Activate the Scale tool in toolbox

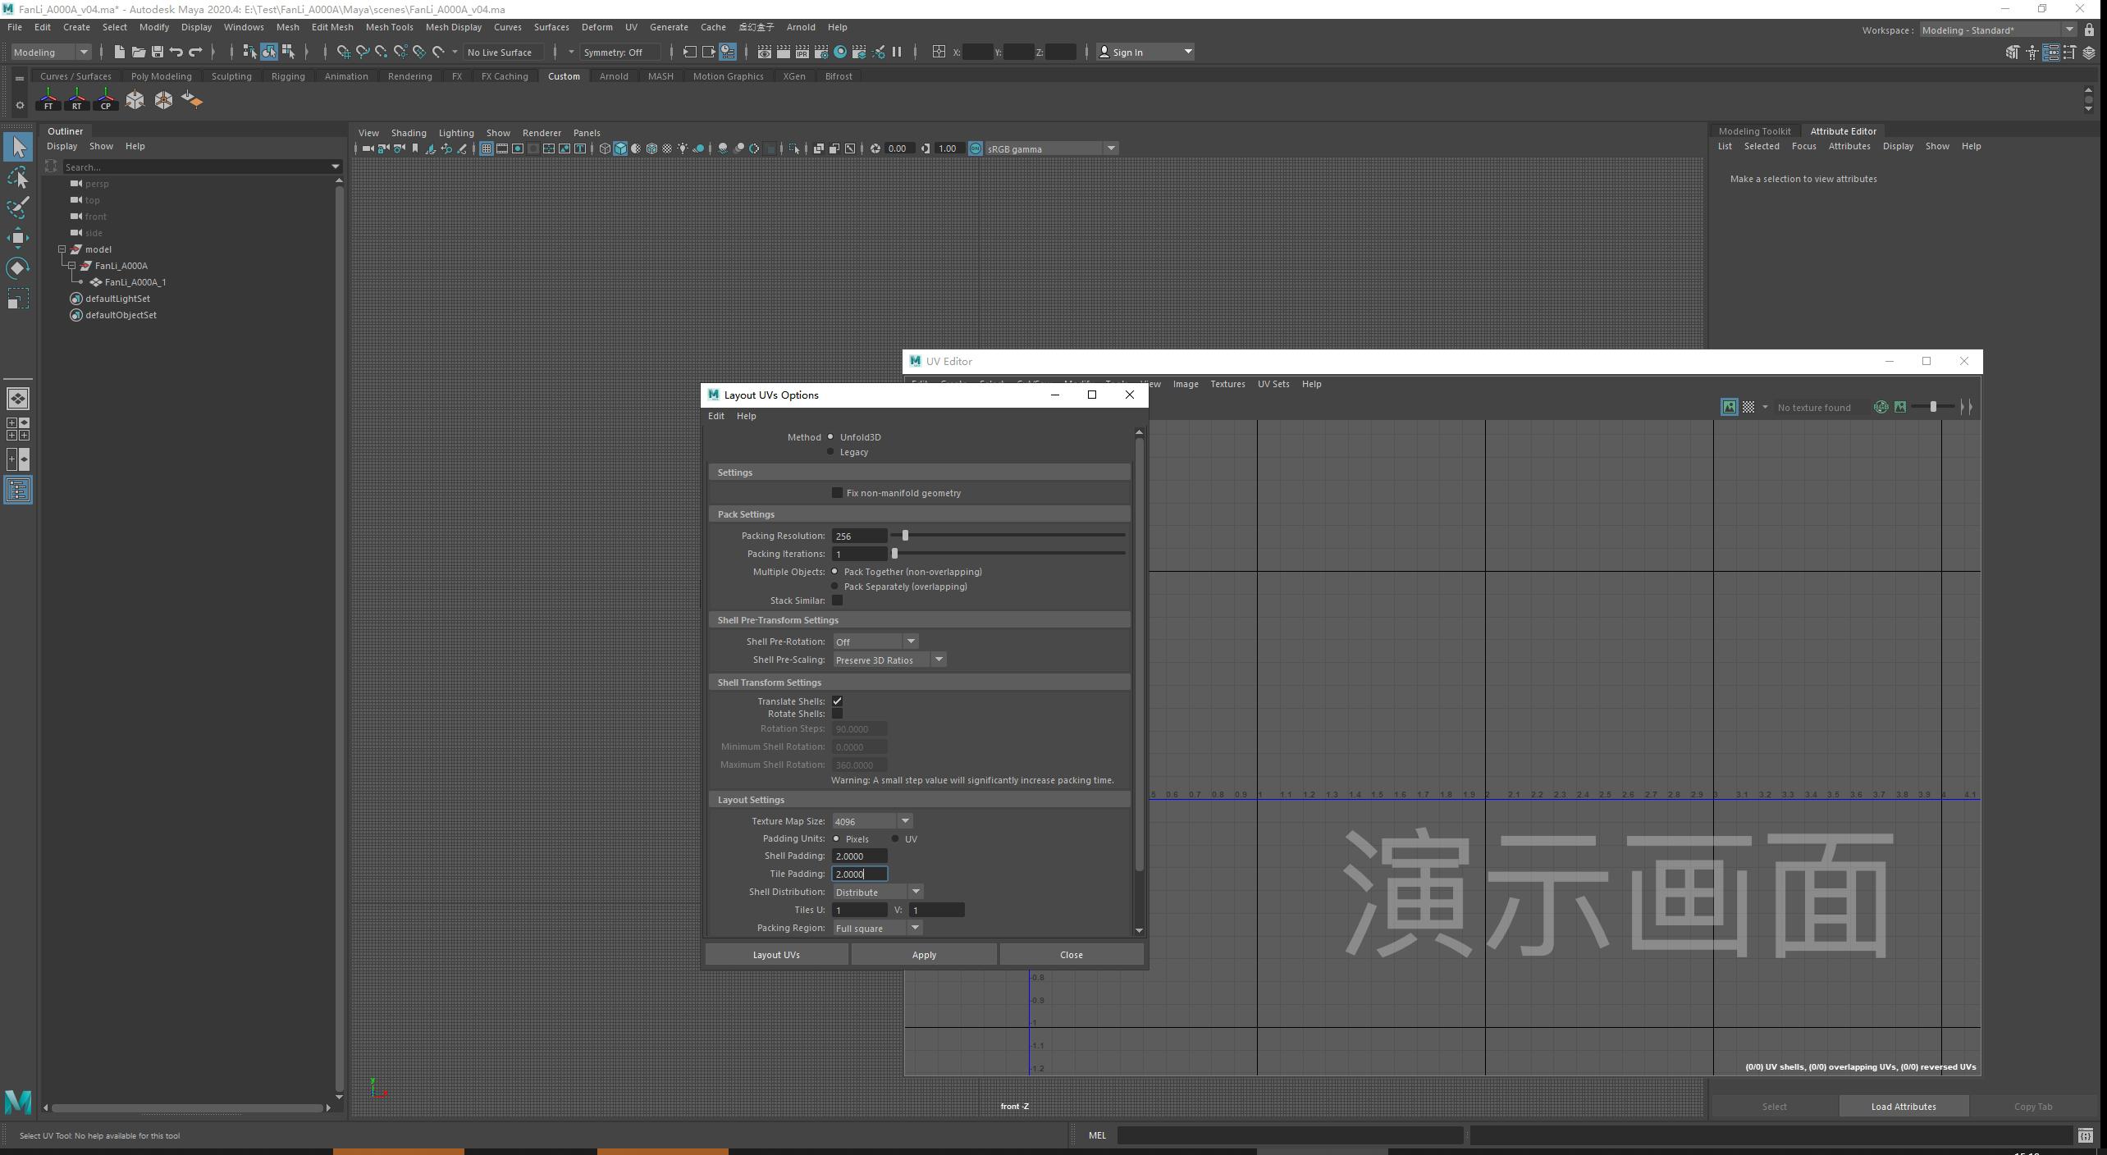click(x=18, y=299)
